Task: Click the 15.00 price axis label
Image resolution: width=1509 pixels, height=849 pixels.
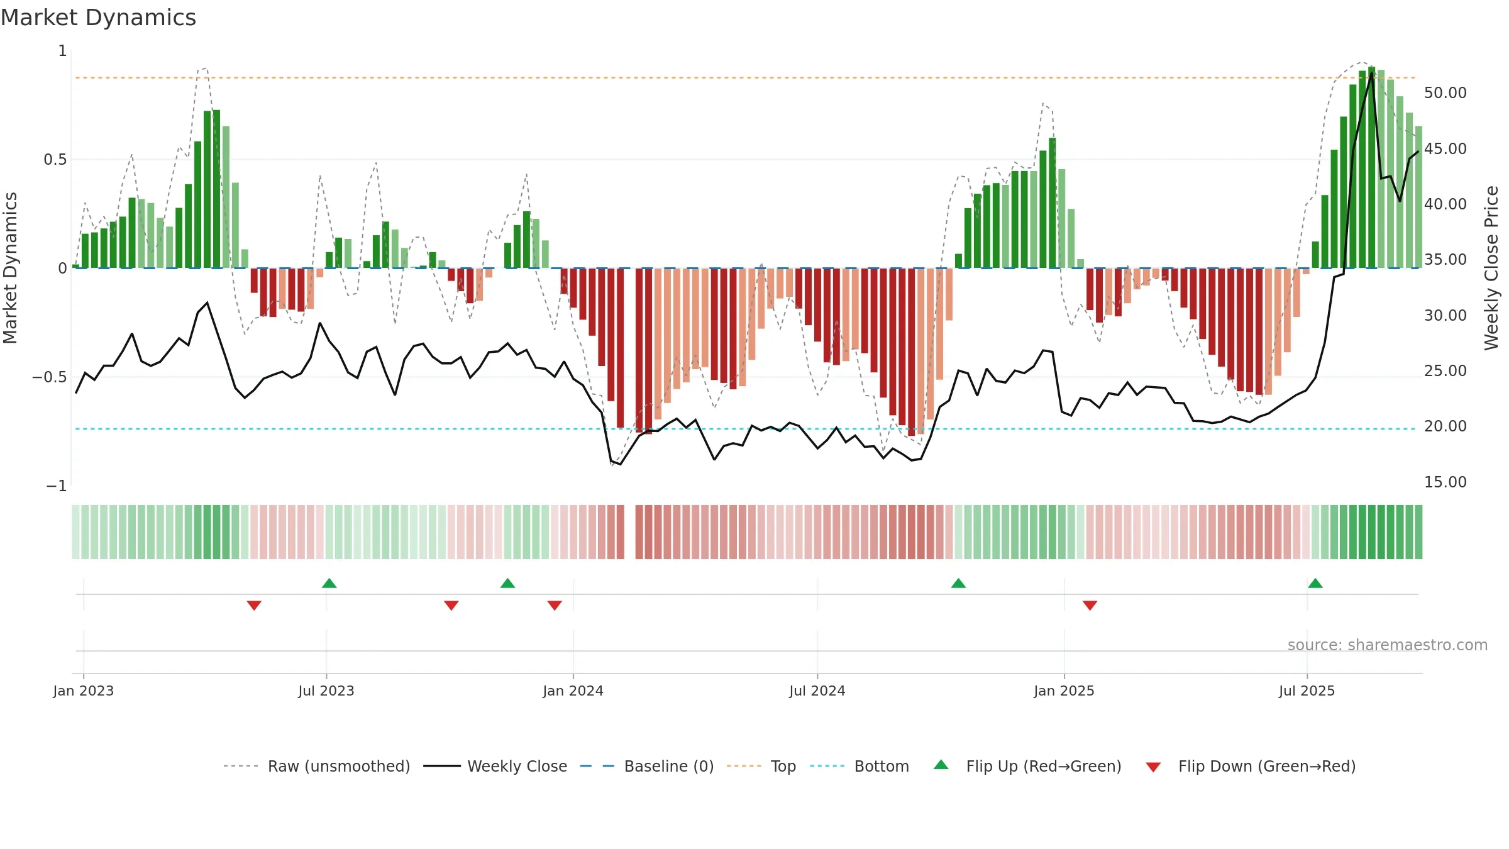Action: [1445, 482]
